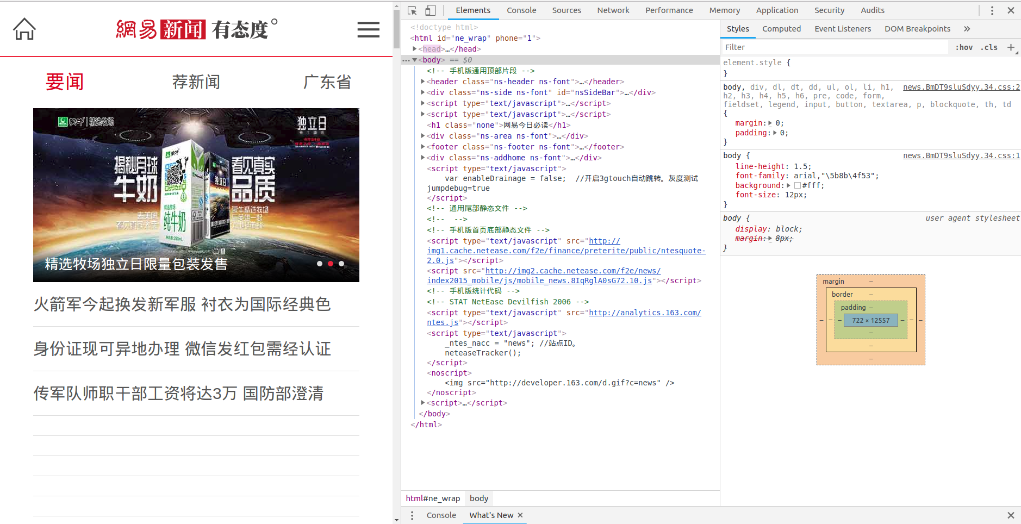
Task: Click the home icon on the news page
Action: pyautogui.click(x=24, y=29)
